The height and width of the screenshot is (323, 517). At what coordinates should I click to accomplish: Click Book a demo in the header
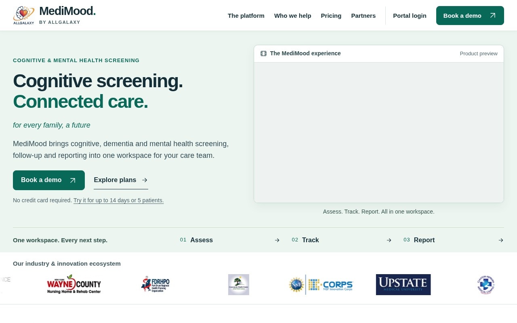(470, 16)
